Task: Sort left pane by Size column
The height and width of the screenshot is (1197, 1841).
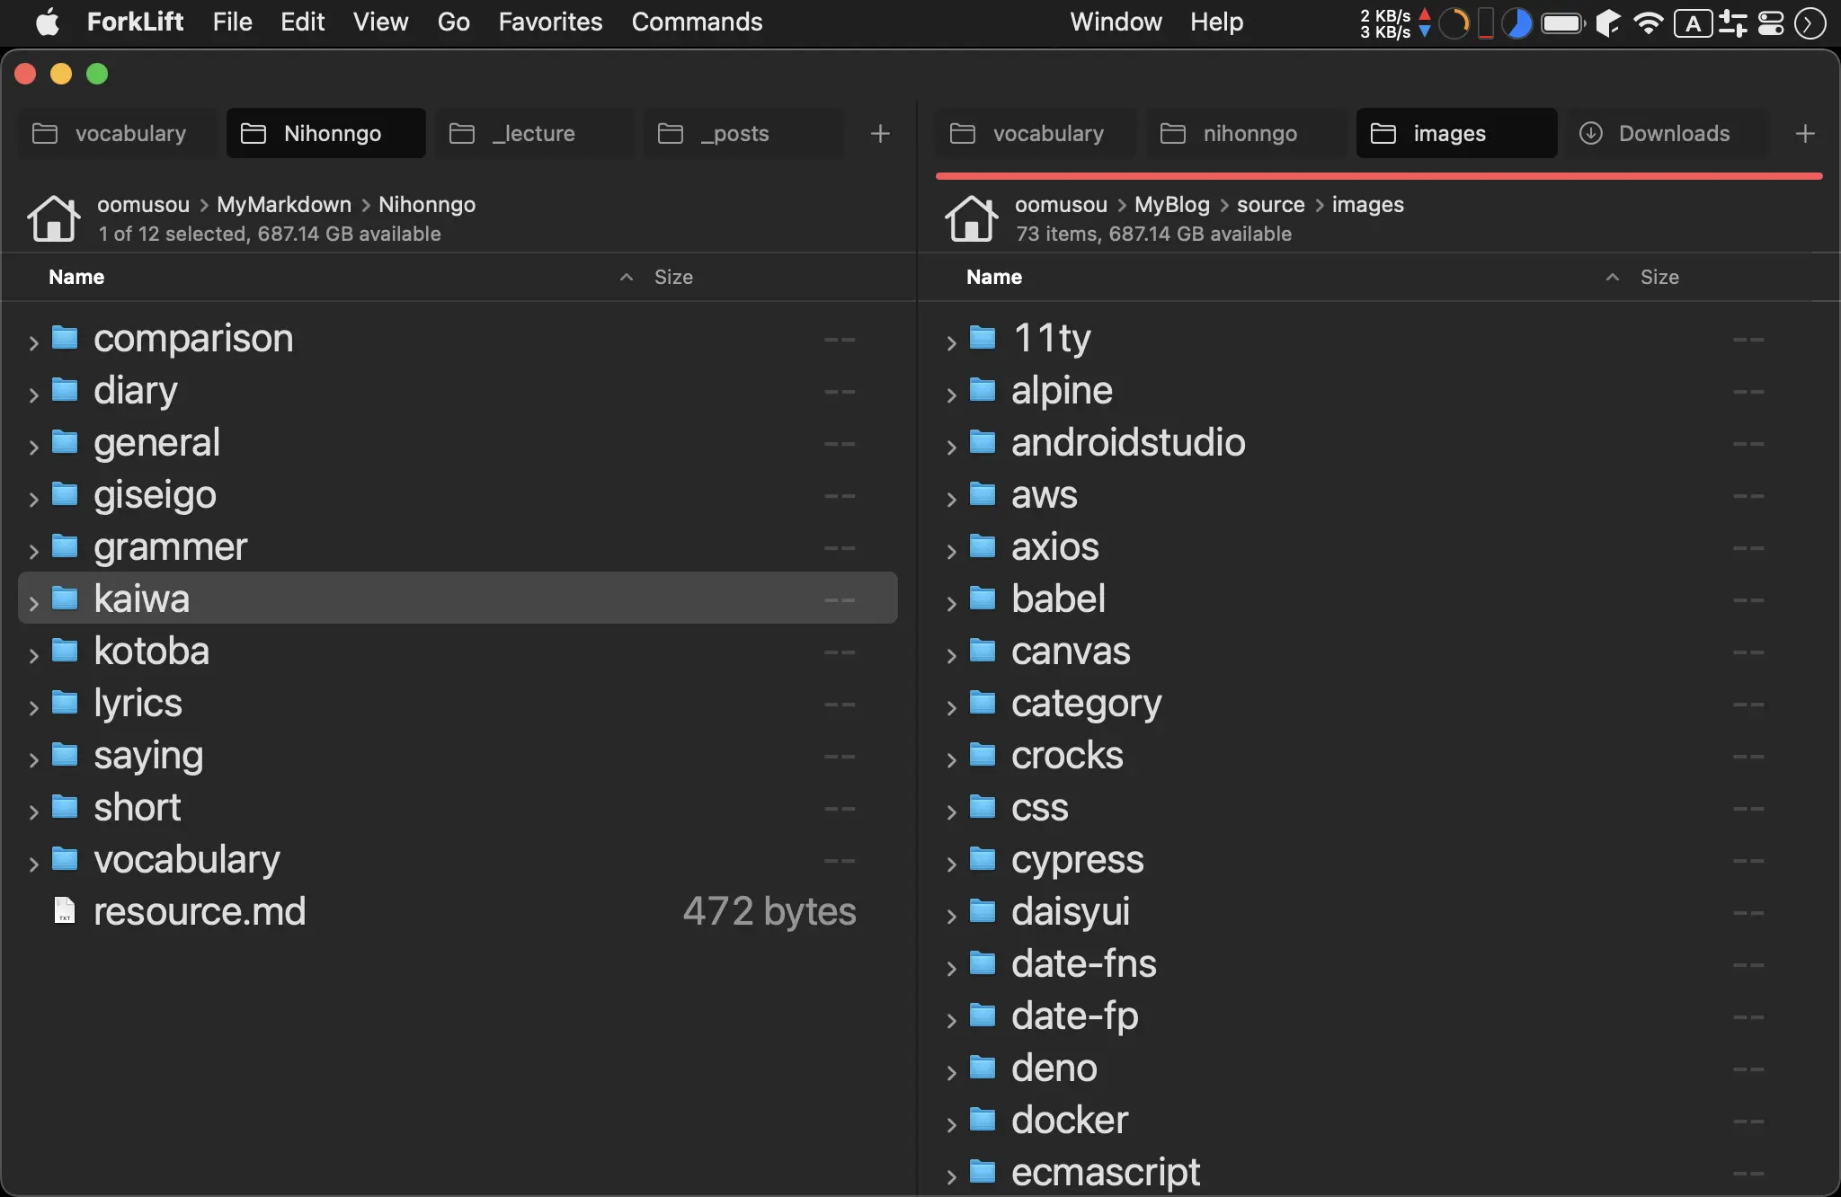Action: point(673,277)
